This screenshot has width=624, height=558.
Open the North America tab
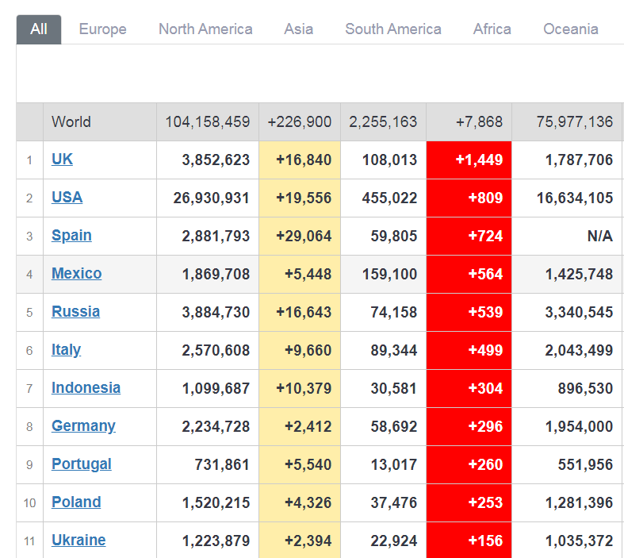point(205,29)
